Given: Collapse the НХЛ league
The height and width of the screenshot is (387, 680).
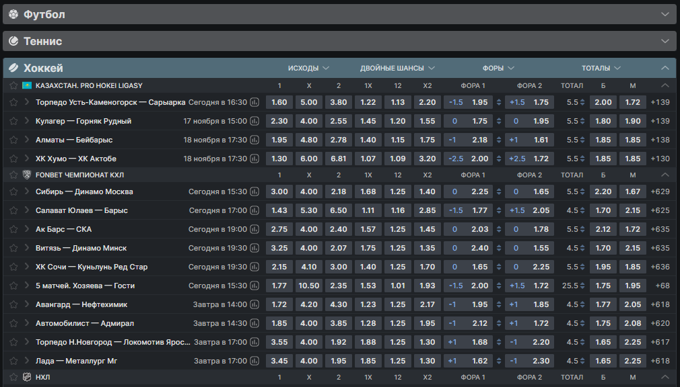Looking at the screenshot, I should 665,377.
